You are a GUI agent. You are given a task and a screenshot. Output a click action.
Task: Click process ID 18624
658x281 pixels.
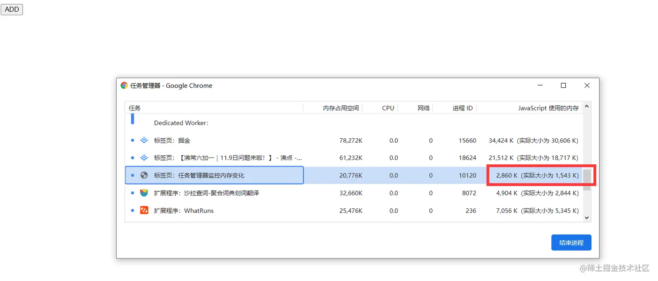tap(467, 158)
